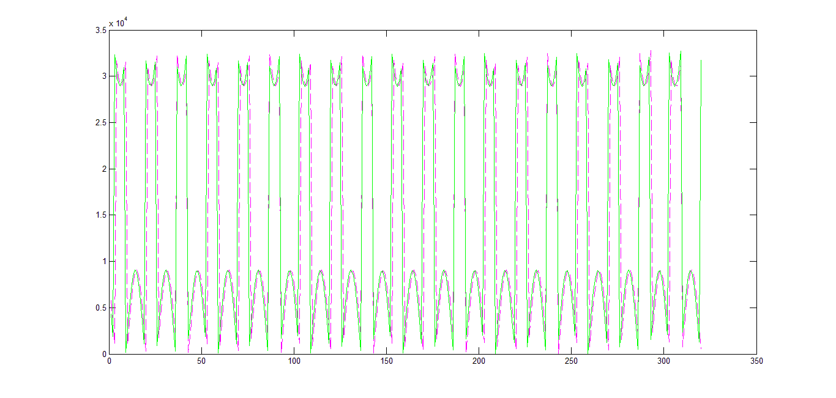Click the x-axis tick label 250
Viewport: 836px width, 398px height.
pos(571,361)
